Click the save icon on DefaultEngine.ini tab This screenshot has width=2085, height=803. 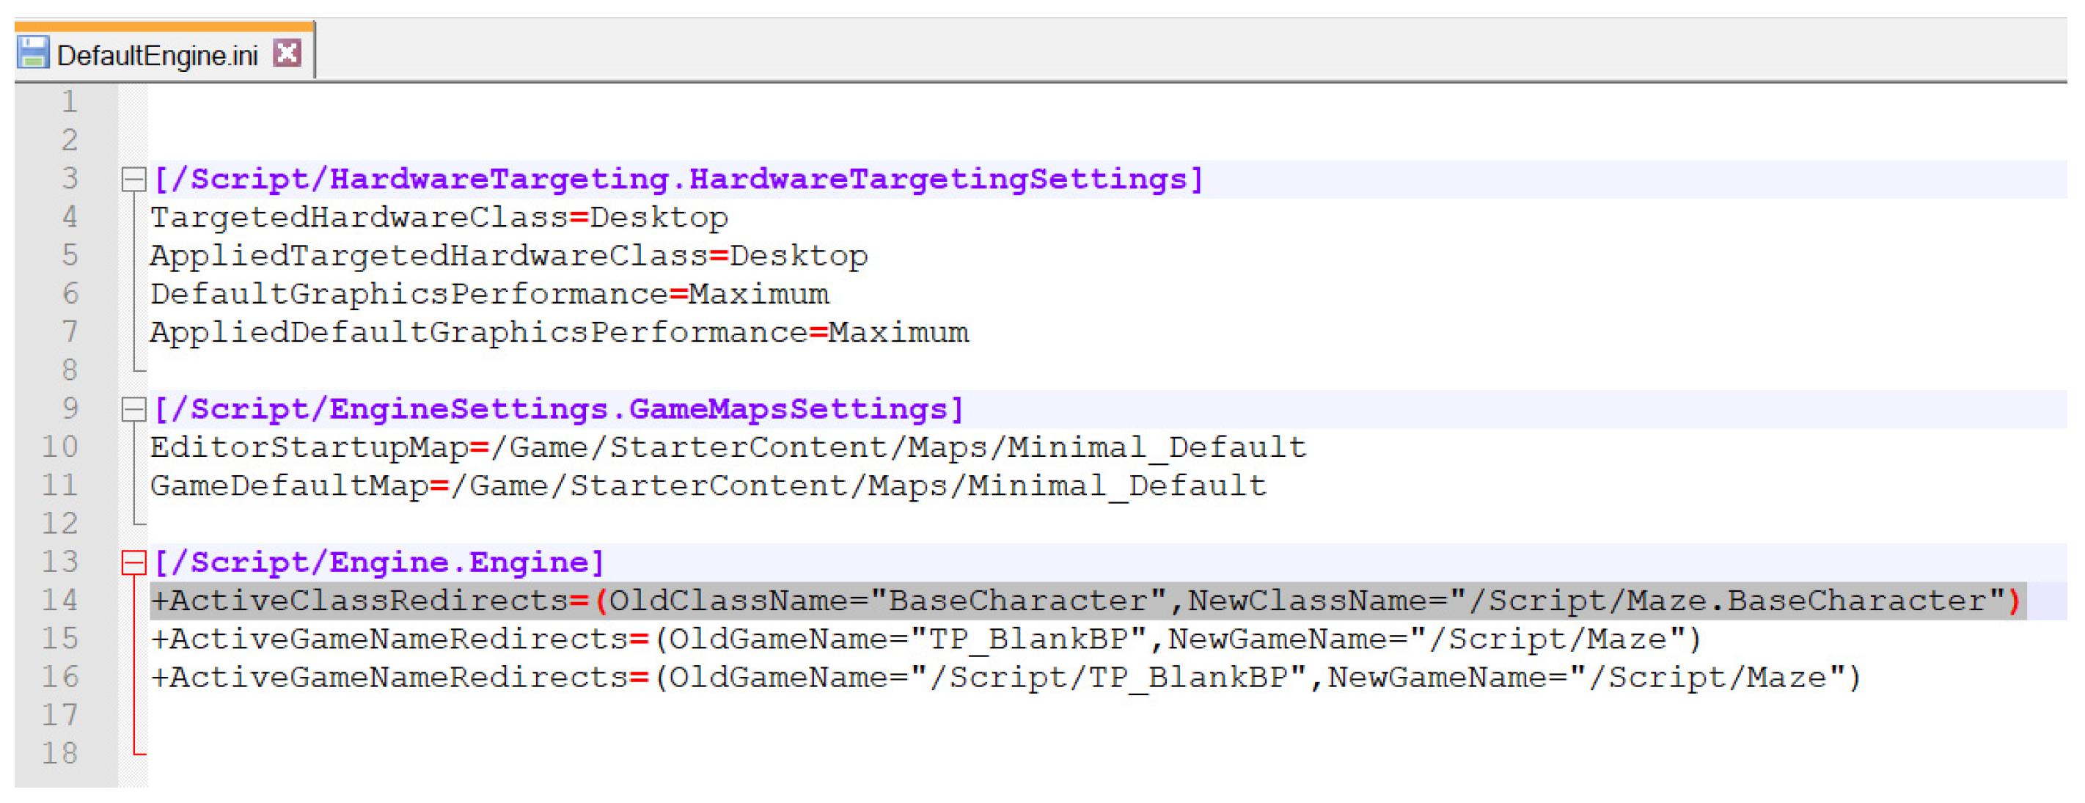pos(32,54)
